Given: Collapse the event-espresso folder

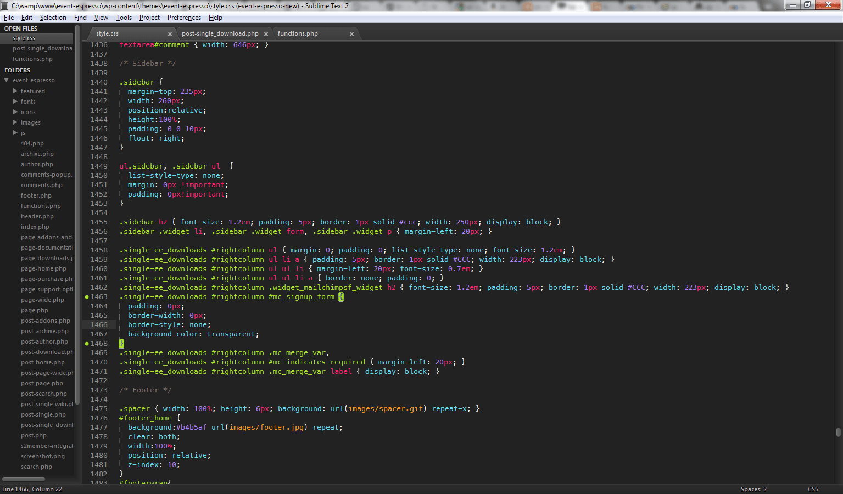Looking at the screenshot, I should (x=7, y=80).
